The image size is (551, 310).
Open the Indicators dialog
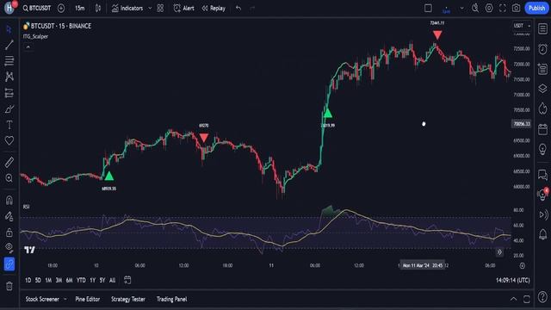[x=127, y=8]
